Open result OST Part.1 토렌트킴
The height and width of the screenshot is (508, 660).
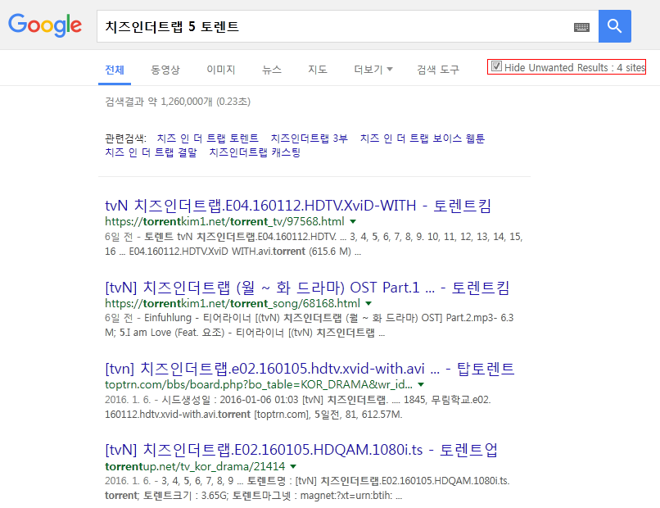coord(307,288)
